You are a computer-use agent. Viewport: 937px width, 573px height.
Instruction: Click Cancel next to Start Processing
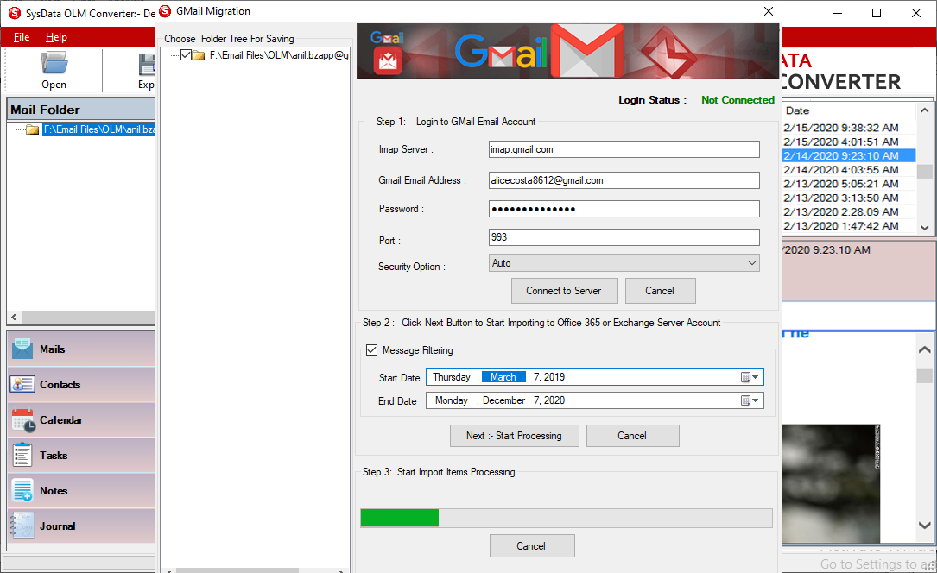click(x=632, y=436)
